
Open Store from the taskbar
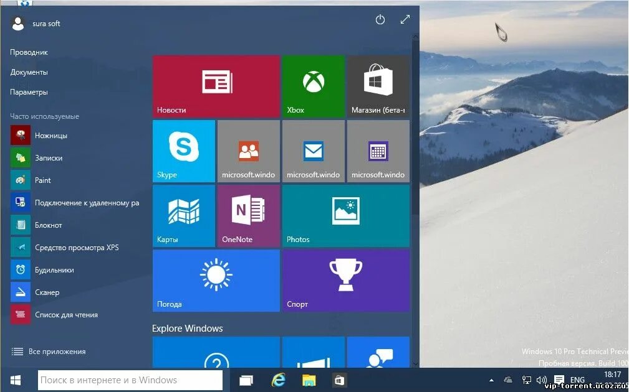[340, 380]
